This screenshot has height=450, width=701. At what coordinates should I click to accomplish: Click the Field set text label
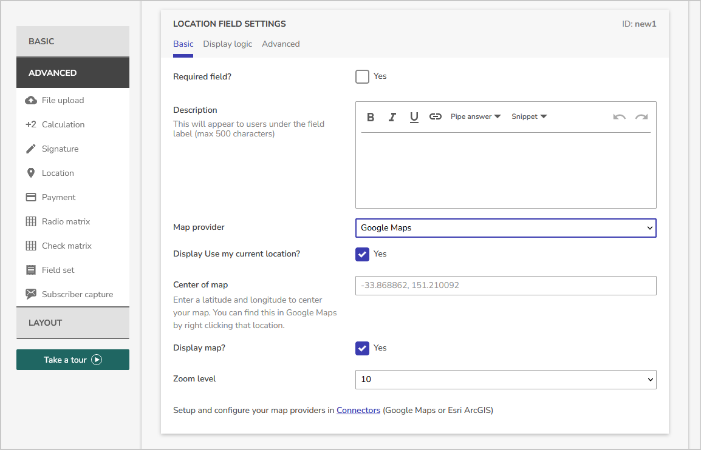click(58, 270)
